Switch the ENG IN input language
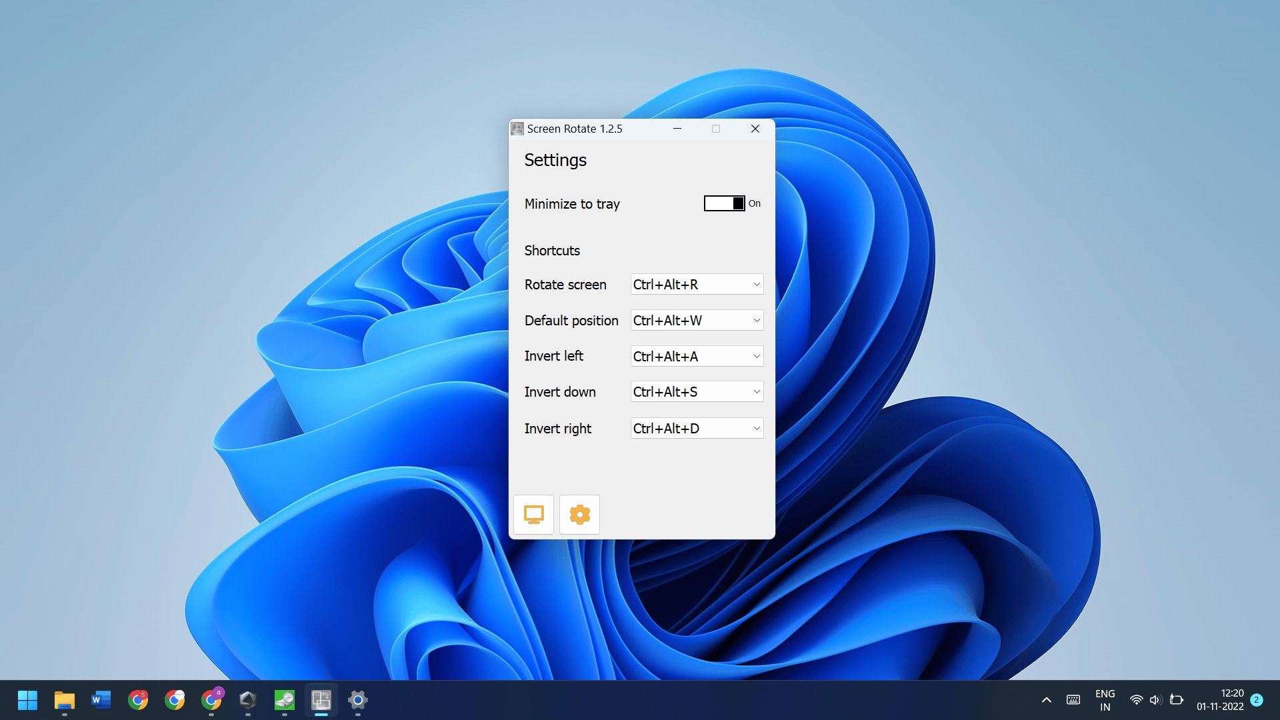The height and width of the screenshot is (720, 1280). [x=1105, y=700]
